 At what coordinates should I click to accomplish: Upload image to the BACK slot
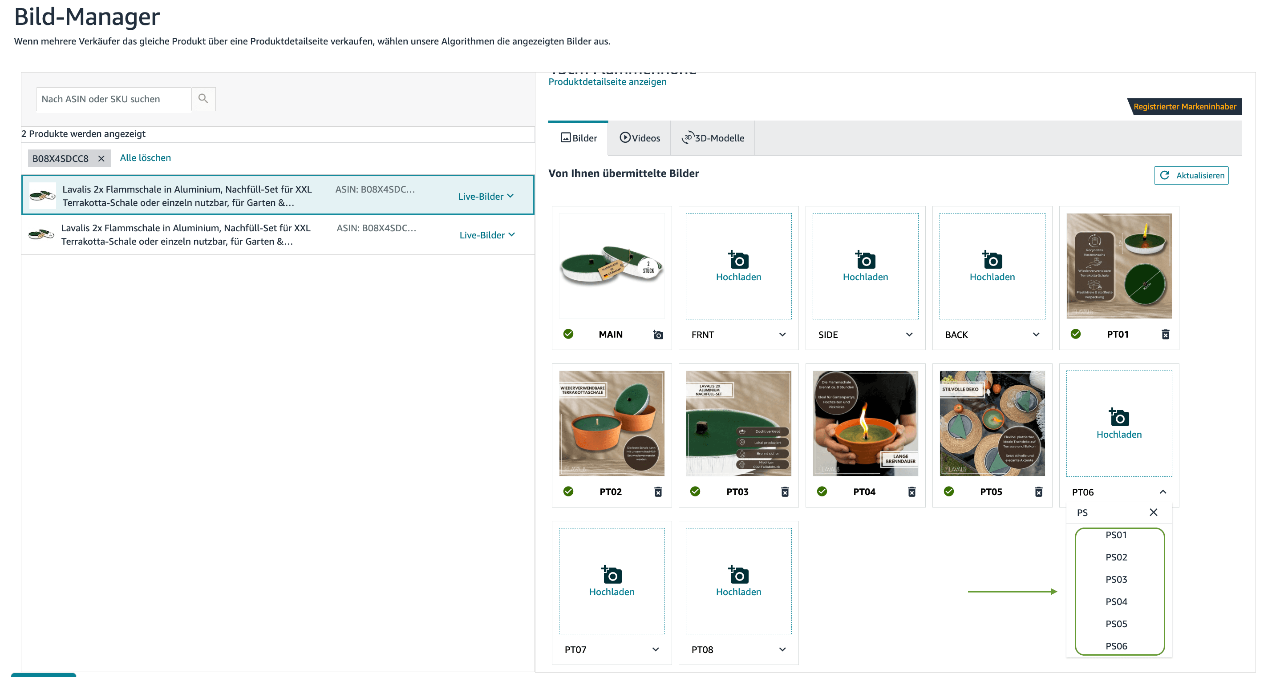tap(992, 266)
